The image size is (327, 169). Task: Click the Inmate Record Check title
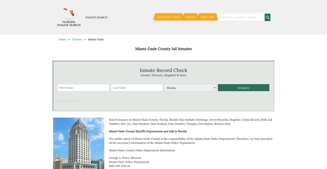click(163, 70)
